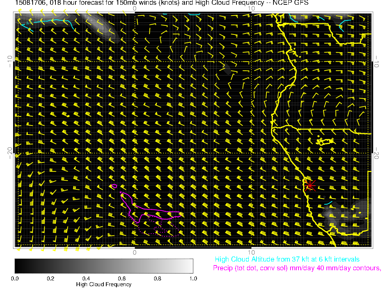Click the red asterisk location marker
Viewport: 383px width, 296px height.
(310, 185)
